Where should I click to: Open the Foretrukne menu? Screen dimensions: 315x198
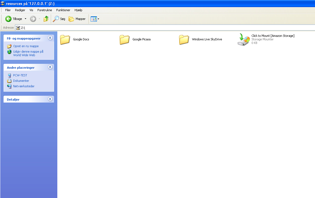tap(44, 10)
